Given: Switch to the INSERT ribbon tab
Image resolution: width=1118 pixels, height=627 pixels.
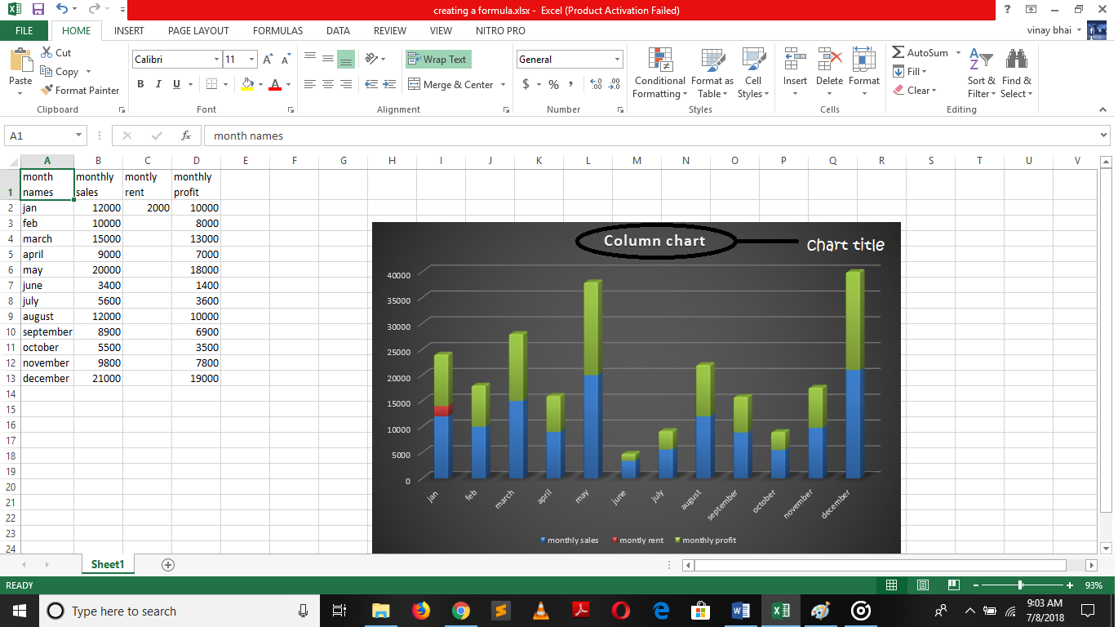Looking at the screenshot, I should 129,31.
